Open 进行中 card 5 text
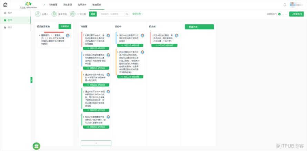307x151 pixels. point(129,62)
